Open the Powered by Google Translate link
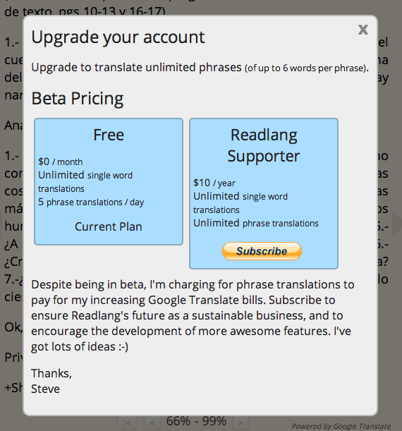402x431 pixels. pyautogui.click(x=341, y=426)
